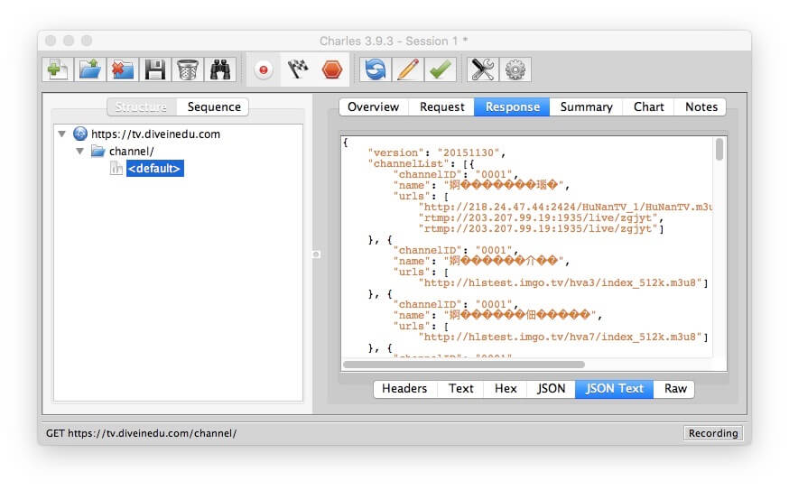
Task: Collapse the channel/ folder disclosure triangle
Action: click(79, 152)
